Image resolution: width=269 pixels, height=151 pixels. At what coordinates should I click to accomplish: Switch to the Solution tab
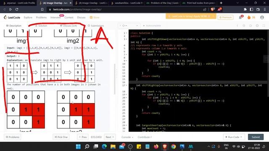pos(41,26)
